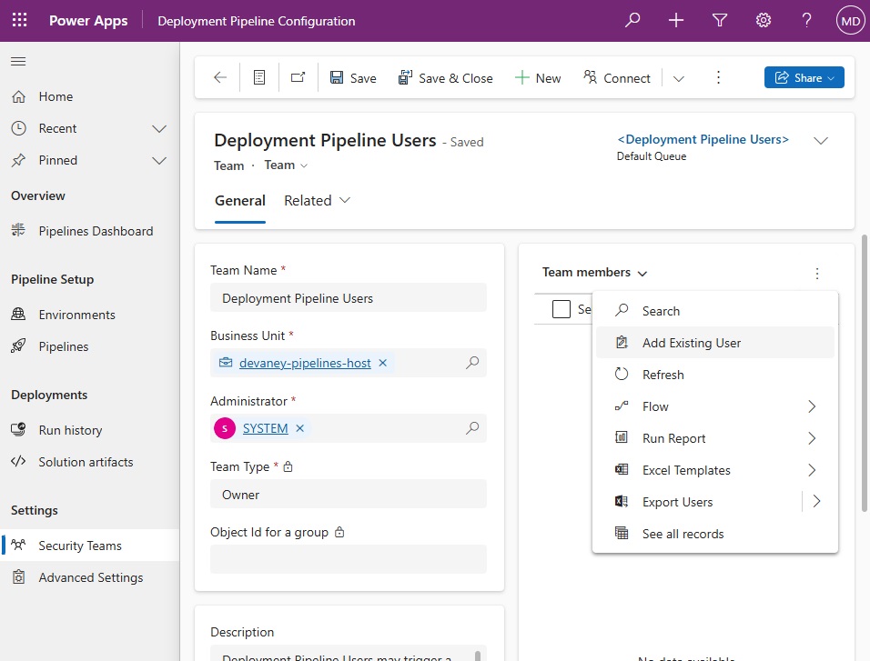This screenshot has width=870, height=661.
Task: Open the Team members view selector
Action: click(x=595, y=272)
